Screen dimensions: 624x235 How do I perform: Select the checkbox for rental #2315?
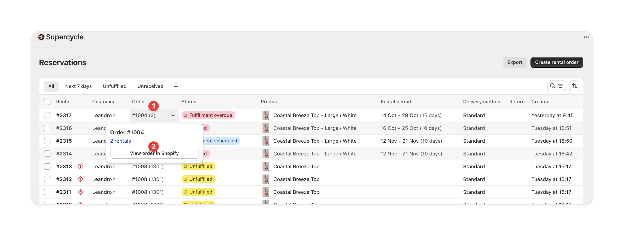(47, 141)
